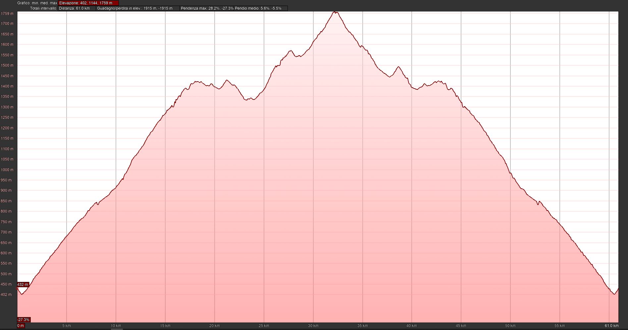Viewport: 628px width, 330px height.
Task: Click the 20 km distance axis label
Action: (x=214, y=326)
